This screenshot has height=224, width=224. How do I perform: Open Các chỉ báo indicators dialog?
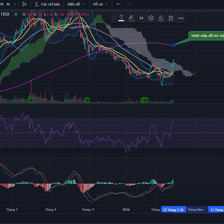[x=47, y=4]
